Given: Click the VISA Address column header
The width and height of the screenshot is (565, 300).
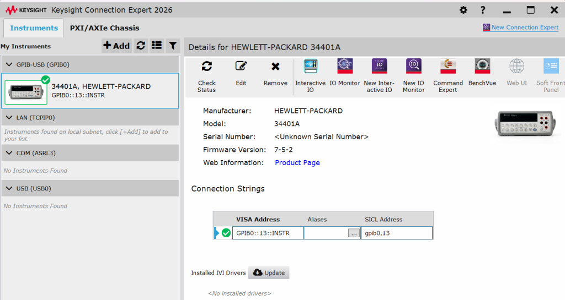Looking at the screenshot, I should click(x=258, y=219).
